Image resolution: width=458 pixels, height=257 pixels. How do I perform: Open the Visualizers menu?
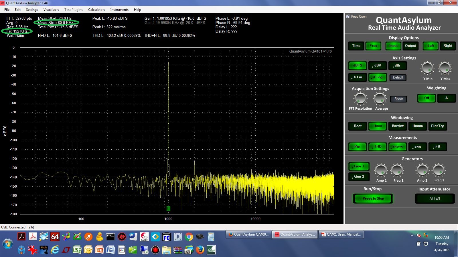51,10
